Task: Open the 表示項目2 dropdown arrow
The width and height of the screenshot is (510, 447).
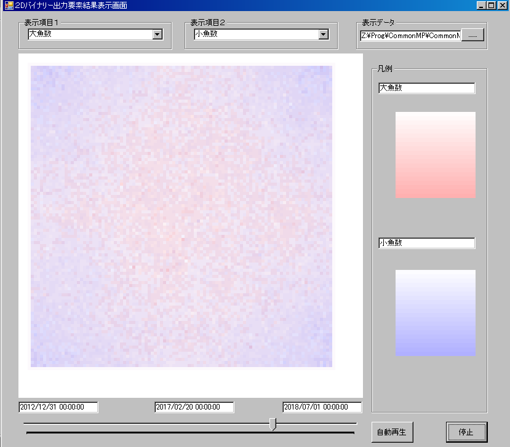Action: point(324,34)
